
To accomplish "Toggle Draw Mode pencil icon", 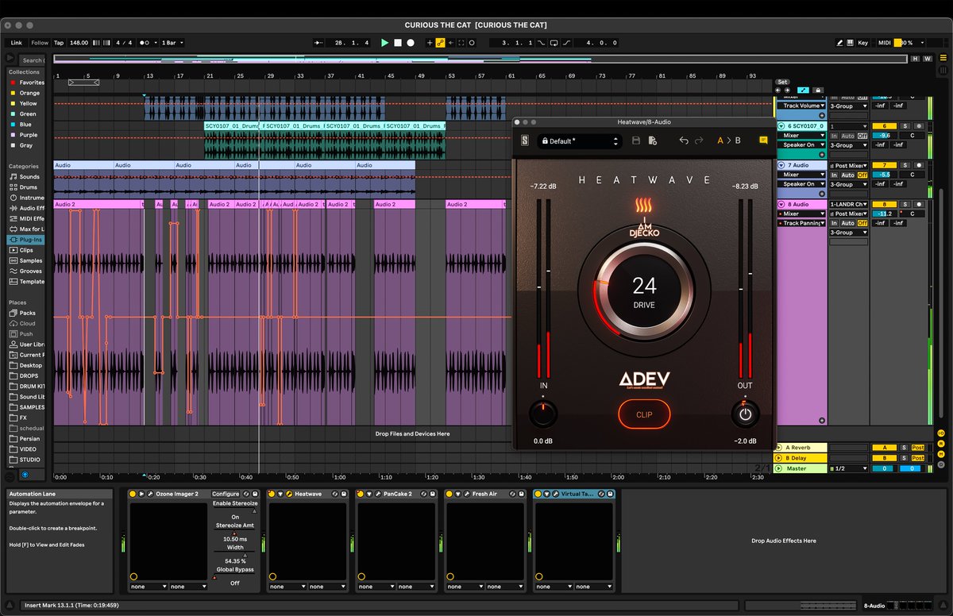I will [840, 43].
